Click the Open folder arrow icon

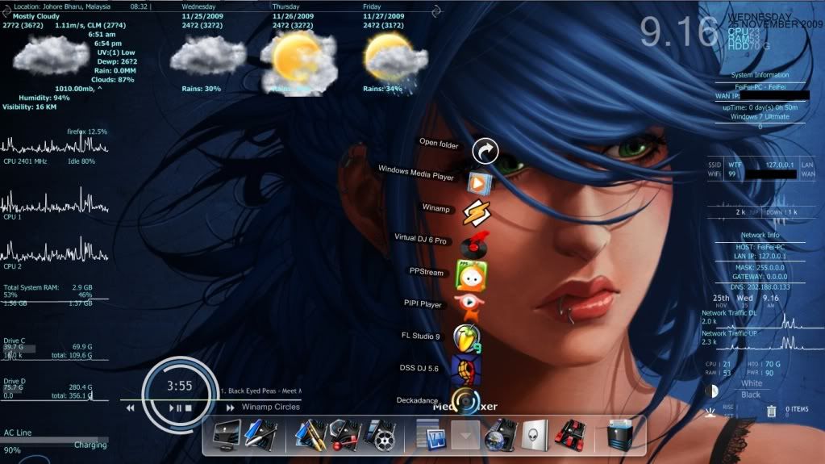pyautogui.click(x=485, y=150)
